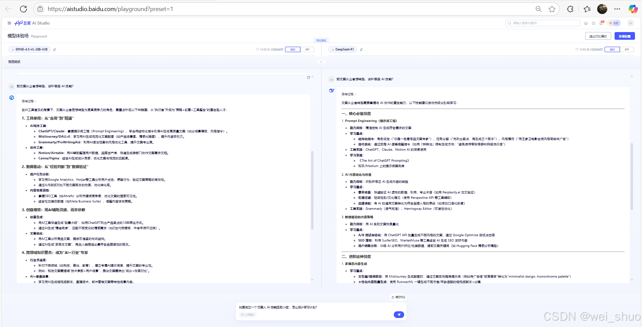Click the right panel 13:45:38 autosave timestamp

click(589, 49)
